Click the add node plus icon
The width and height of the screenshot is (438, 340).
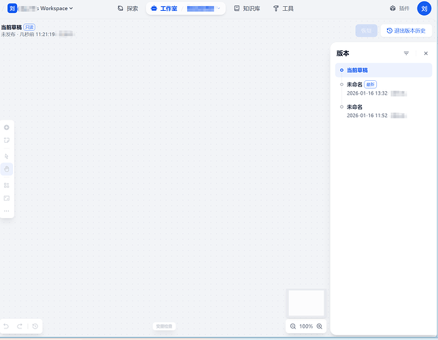point(7,127)
